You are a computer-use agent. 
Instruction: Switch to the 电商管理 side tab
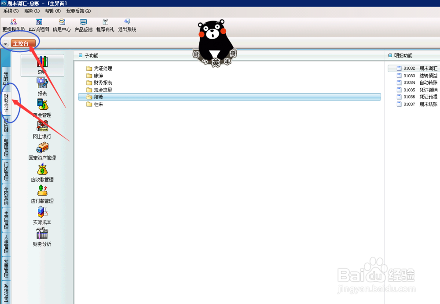tap(6, 147)
